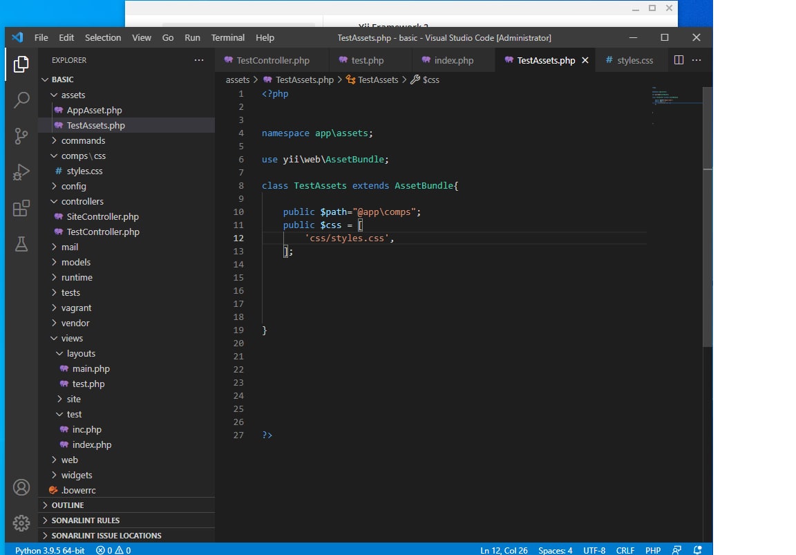Open the Search view icon
This screenshot has height=555, width=796.
tap(21, 100)
